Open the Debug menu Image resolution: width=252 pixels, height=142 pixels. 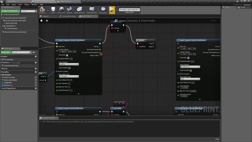pos(27,4)
